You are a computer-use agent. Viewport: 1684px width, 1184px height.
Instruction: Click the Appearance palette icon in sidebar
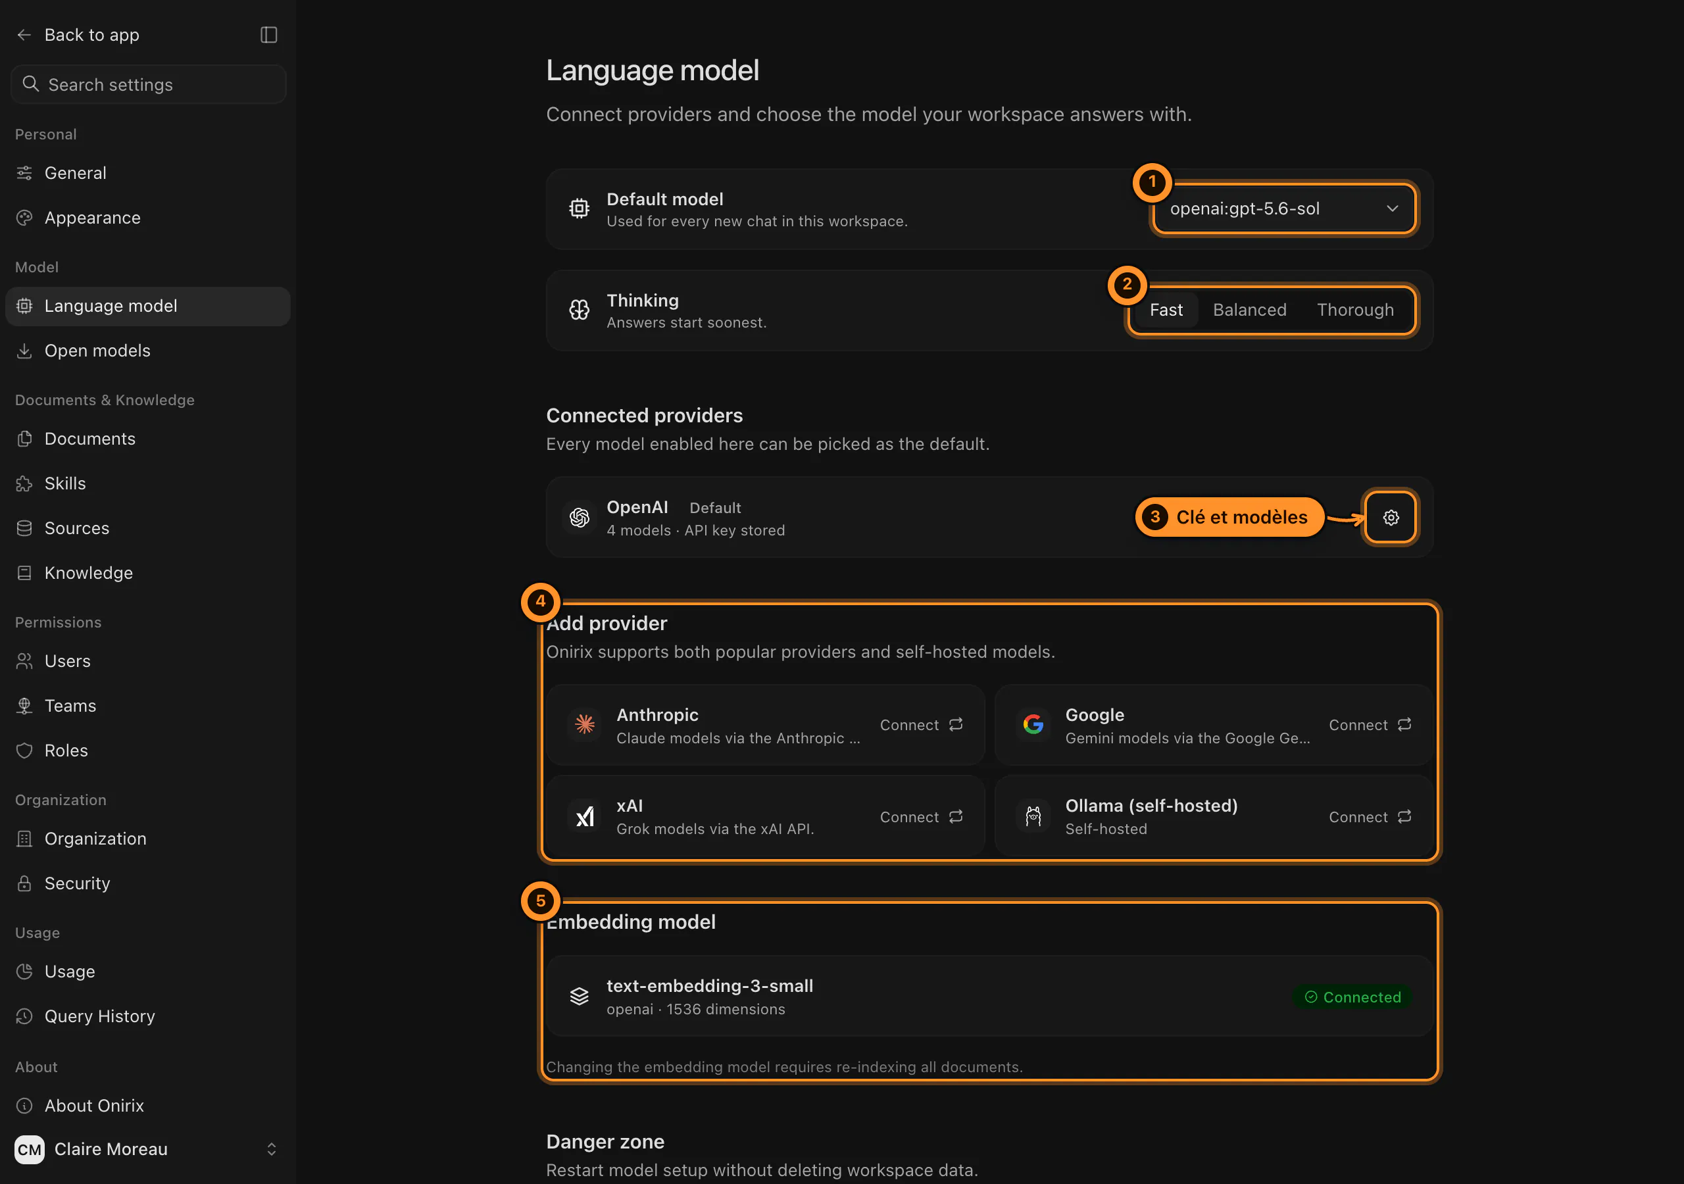[24, 218]
